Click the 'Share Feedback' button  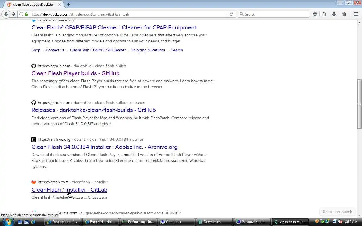pos(337,212)
